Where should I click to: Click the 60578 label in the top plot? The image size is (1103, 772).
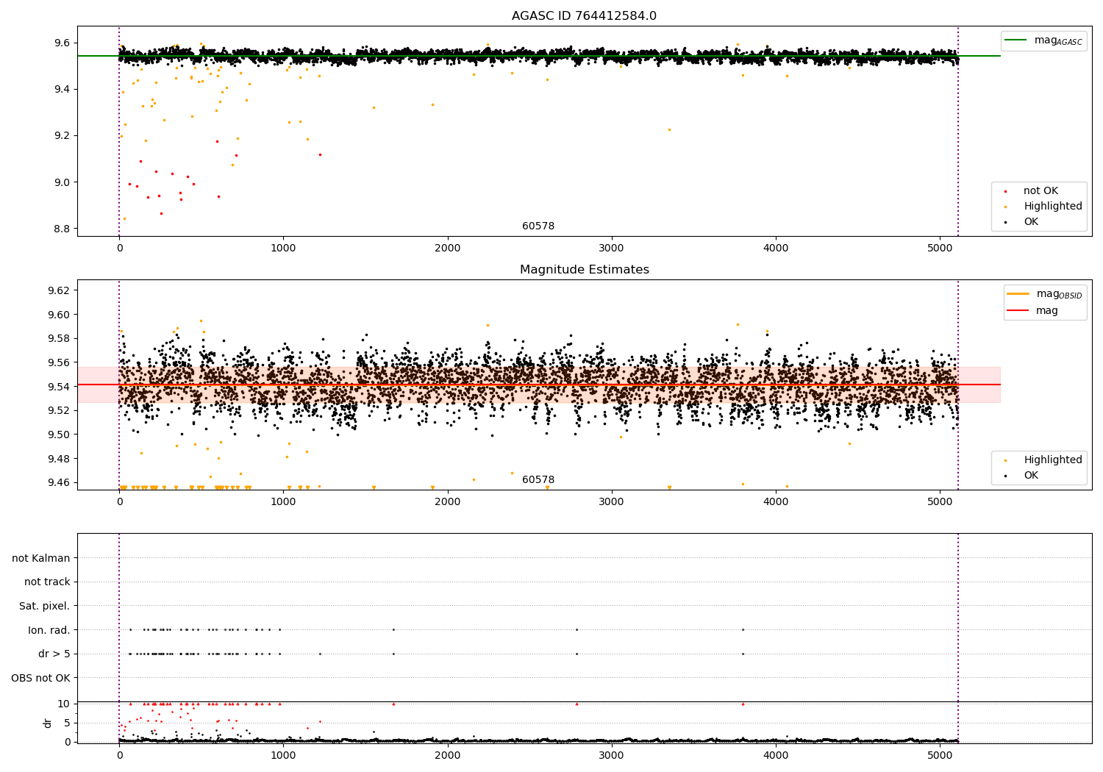coord(538,226)
